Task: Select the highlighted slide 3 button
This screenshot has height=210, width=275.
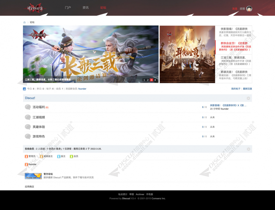Action: [151, 80]
